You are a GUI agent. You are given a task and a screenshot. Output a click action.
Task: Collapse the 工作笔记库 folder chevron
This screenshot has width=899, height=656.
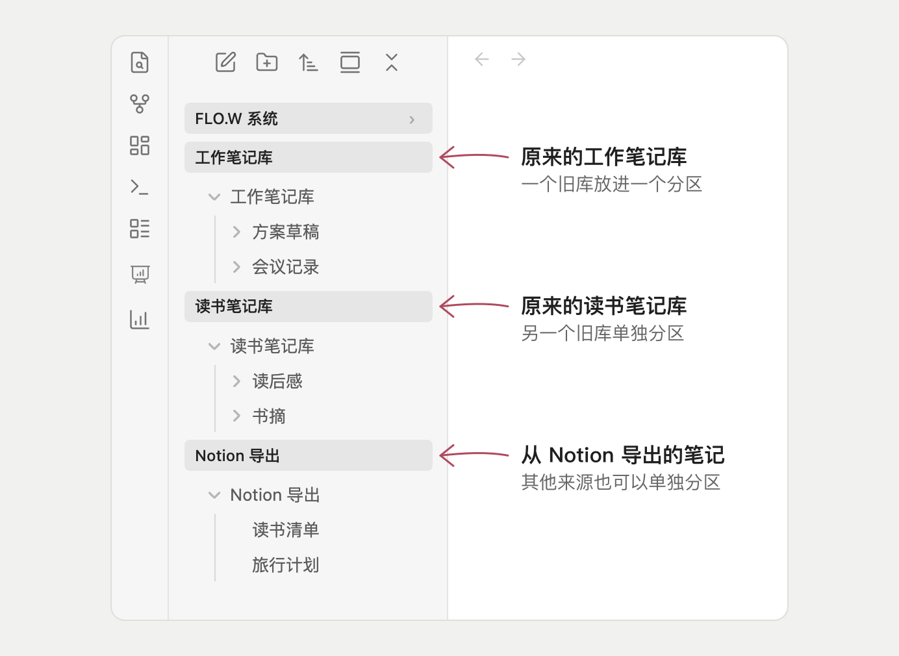(x=214, y=197)
